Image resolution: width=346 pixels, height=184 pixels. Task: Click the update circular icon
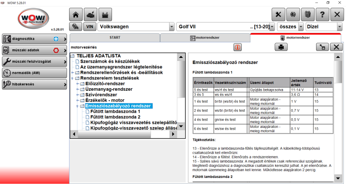coord(293,15)
